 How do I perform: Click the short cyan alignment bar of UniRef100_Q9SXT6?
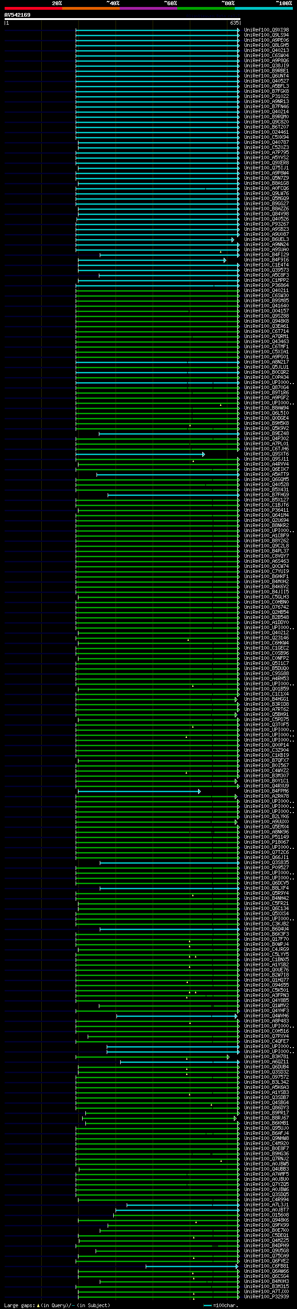140,455
